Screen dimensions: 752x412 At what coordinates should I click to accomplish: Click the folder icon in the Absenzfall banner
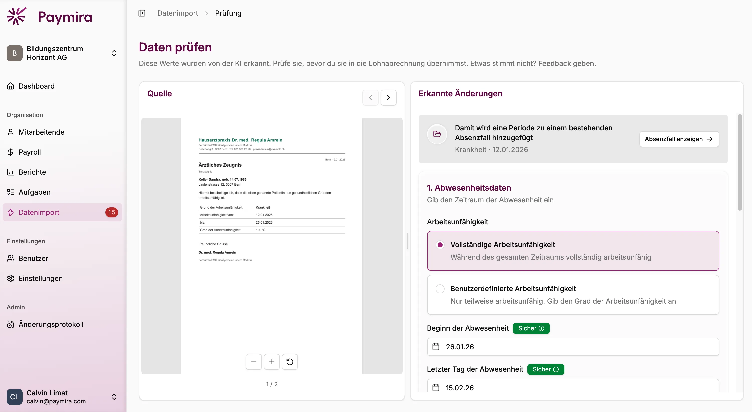point(437,134)
